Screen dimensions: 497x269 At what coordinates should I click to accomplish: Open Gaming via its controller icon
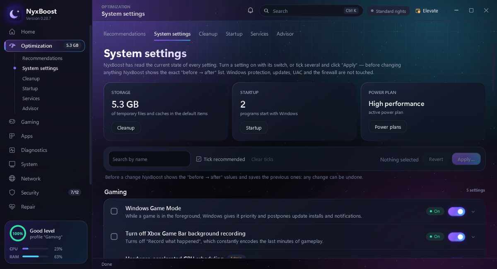(x=12, y=122)
